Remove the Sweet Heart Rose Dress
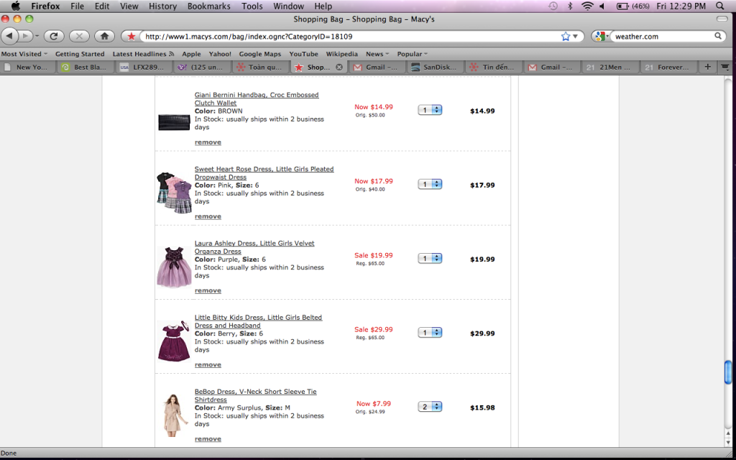The width and height of the screenshot is (736, 460). (208, 216)
